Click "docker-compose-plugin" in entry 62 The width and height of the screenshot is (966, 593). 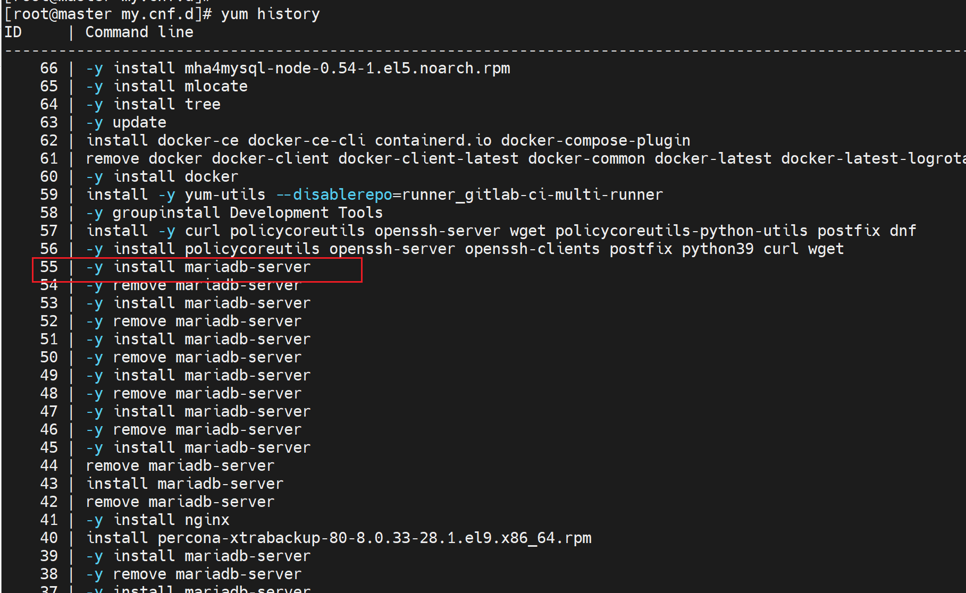tap(595, 141)
